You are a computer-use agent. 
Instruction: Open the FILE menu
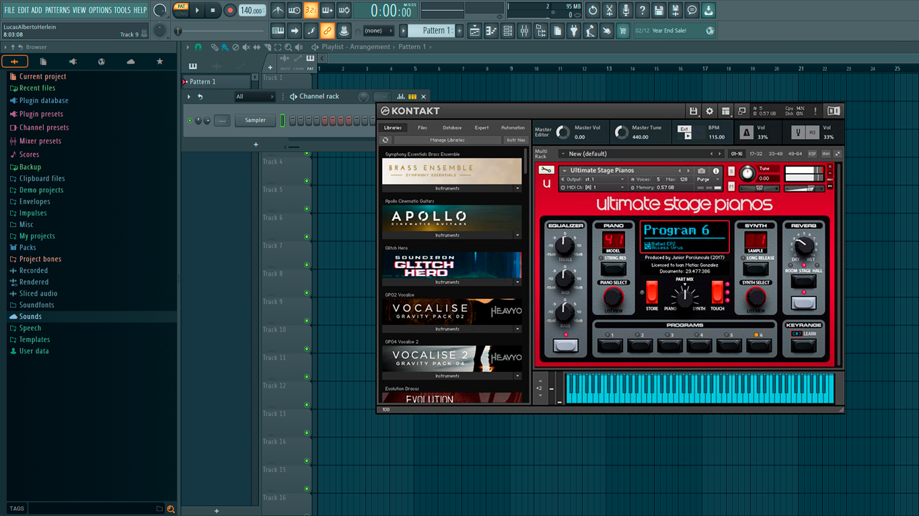(x=9, y=10)
